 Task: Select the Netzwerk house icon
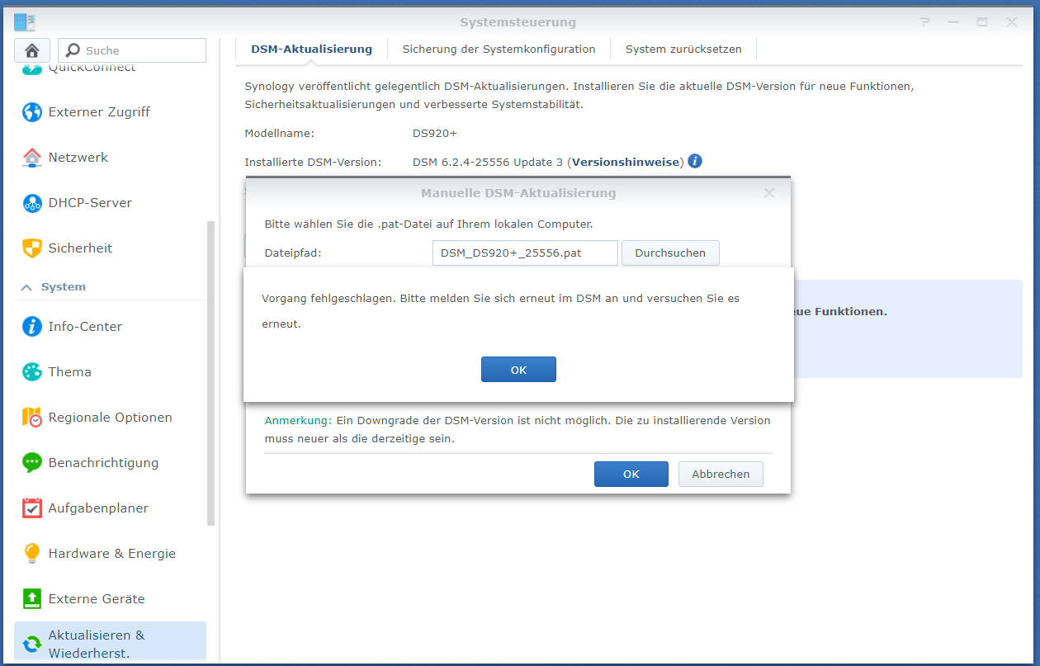point(32,158)
